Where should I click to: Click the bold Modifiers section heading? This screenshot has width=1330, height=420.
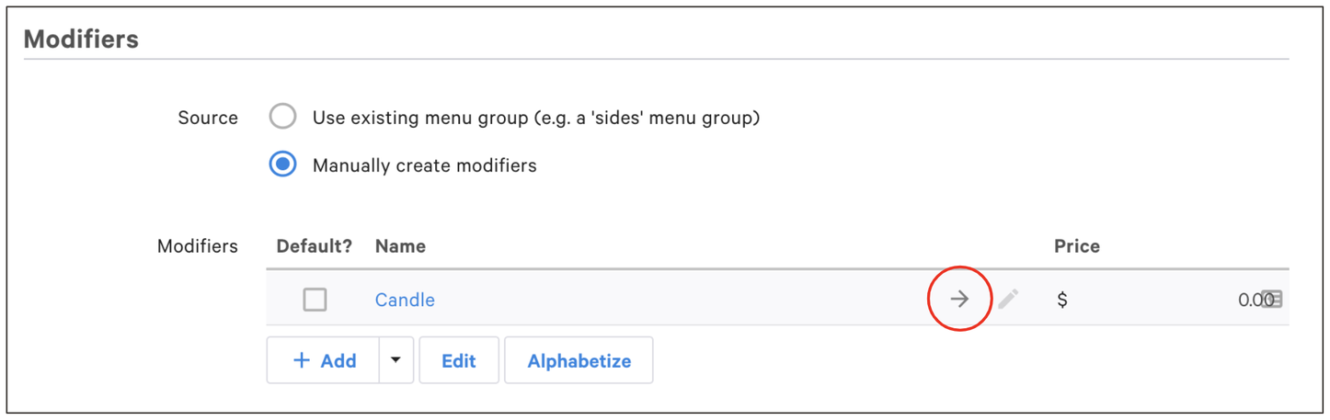(81, 40)
